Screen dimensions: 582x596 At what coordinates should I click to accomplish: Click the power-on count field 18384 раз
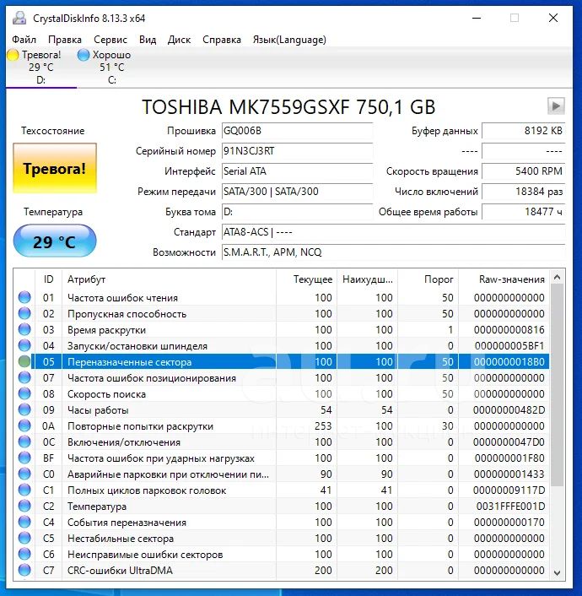[524, 191]
